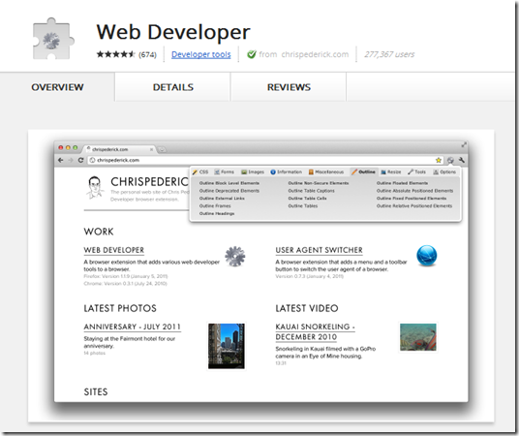Click the wrench menu icon in browser
Image resolution: width=519 pixels, height=436 pixels.
tap(462, 160)
